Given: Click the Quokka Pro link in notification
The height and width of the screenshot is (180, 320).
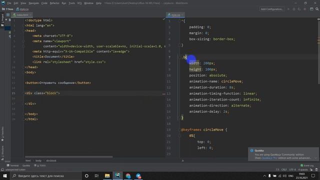Looking at the screenshot, I should pos(269,158).
